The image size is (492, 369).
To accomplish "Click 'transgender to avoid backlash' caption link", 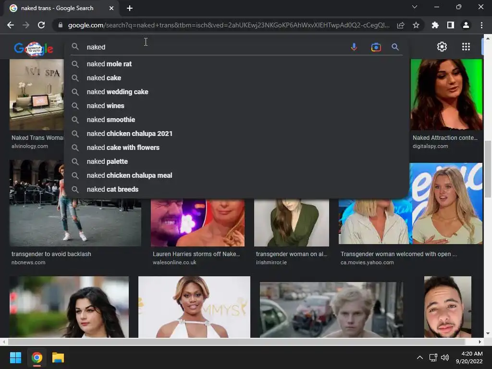I will (x=51, y=254).
